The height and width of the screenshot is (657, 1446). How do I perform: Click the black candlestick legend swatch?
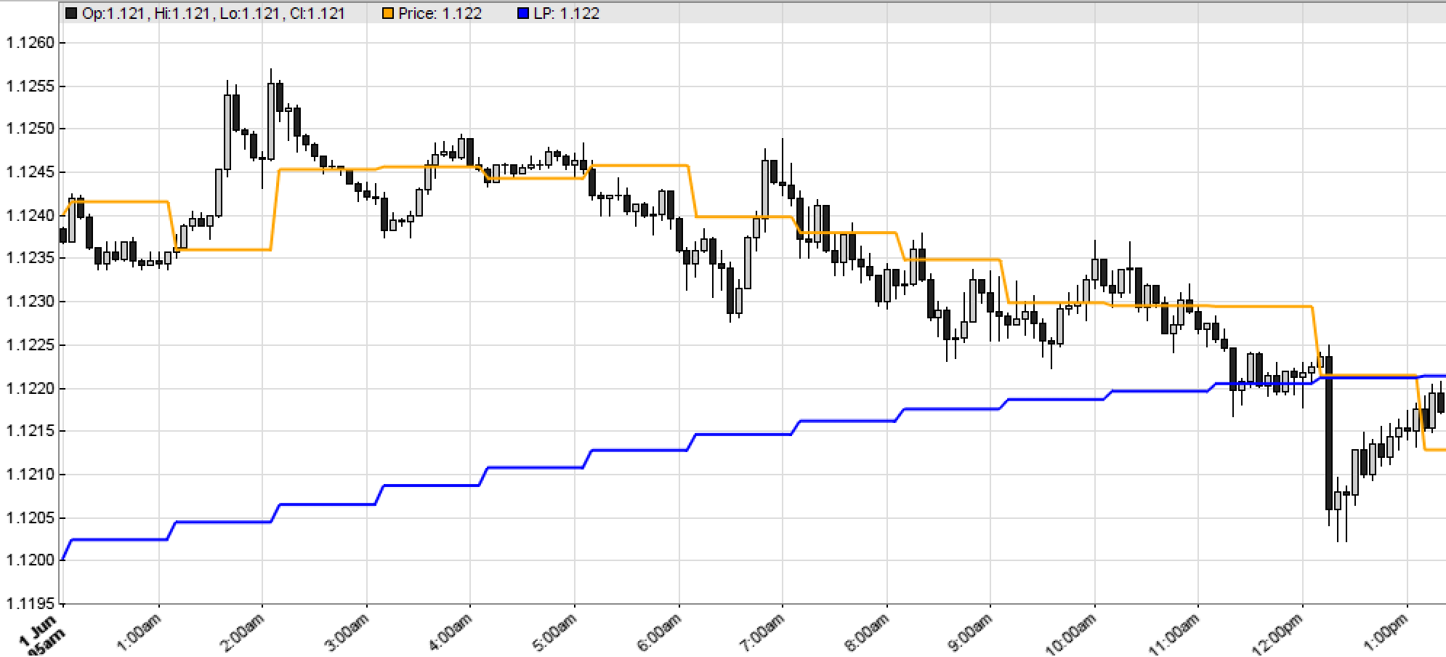(x=71, y=13)
